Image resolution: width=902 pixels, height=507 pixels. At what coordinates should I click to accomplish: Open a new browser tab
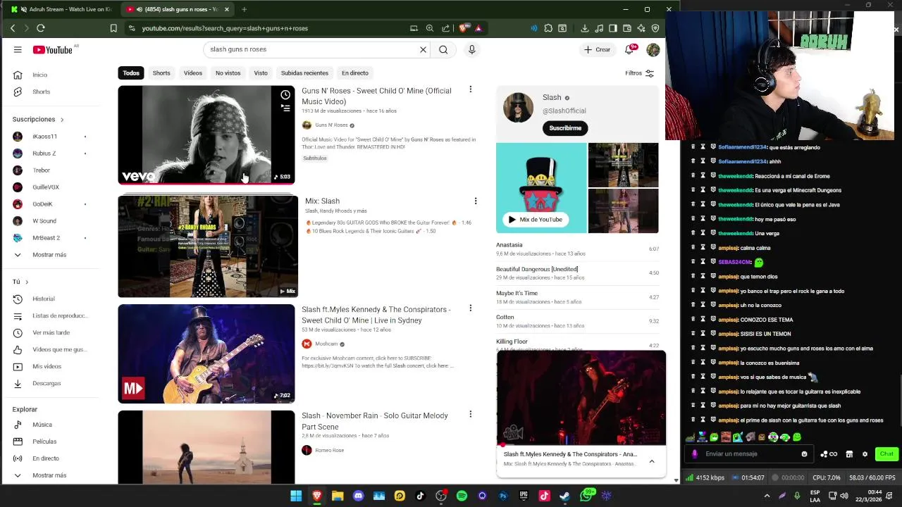244,9
